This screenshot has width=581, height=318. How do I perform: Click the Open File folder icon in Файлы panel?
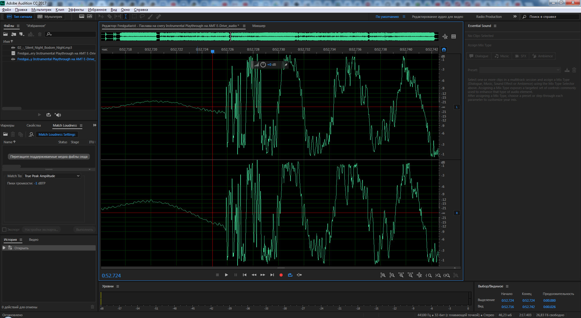[x=5, y=34]
